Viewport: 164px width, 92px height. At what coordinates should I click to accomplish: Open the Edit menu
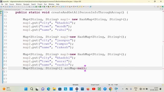pos(6,4)
